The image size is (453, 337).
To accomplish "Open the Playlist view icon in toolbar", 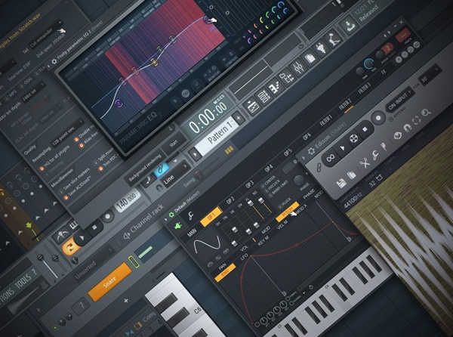I will point(253,107).
